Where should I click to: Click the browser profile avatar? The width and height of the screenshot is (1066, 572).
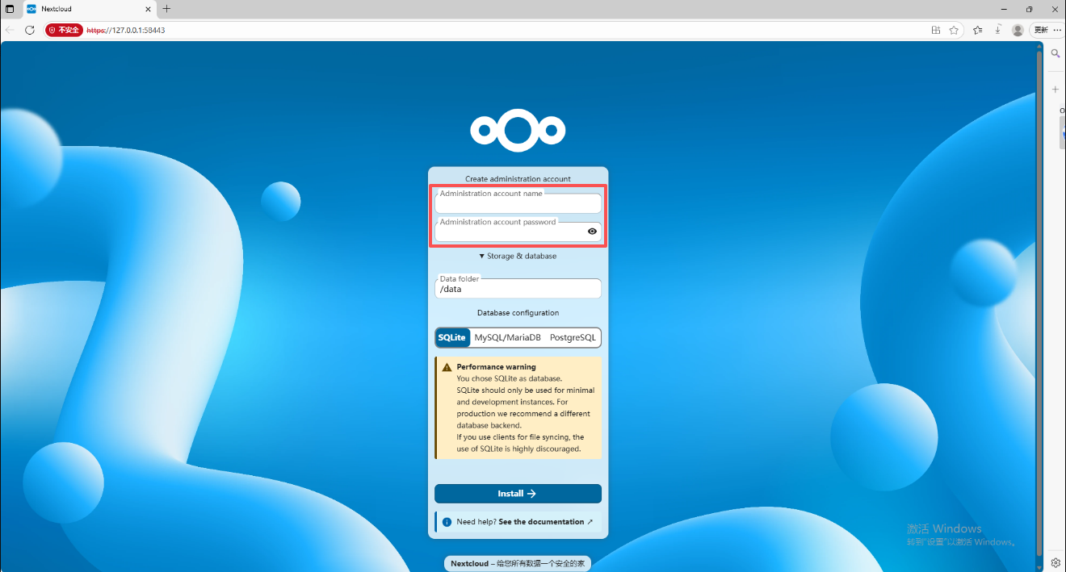pyautogui.click(x=1018, y=30)
